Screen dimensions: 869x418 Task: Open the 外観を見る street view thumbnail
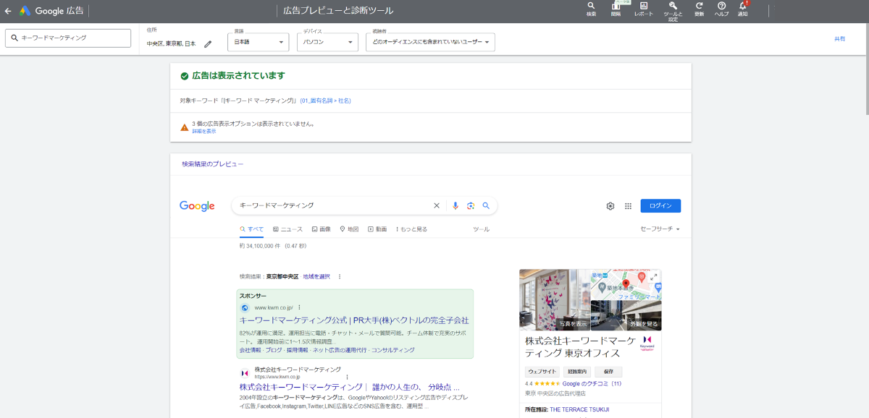point(626,315)
